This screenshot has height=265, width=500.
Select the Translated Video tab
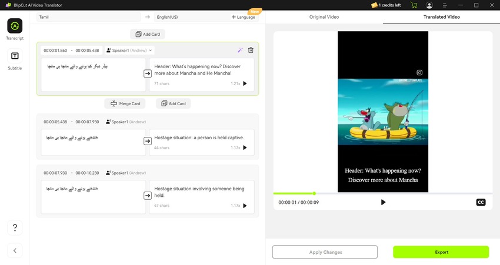coord(441,17)
